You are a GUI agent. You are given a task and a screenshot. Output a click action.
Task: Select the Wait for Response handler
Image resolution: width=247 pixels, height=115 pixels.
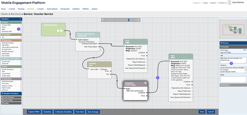pyautogui.click(x=11, y=69)
